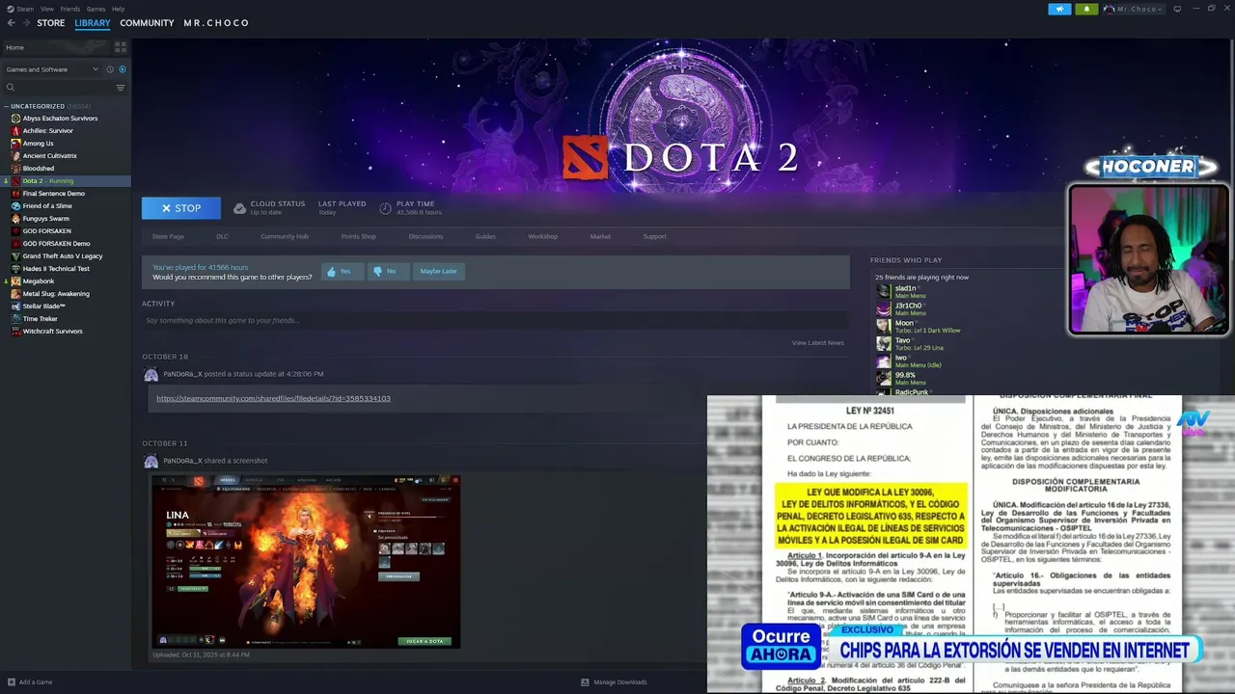Click the recent activity clock icon
The width and height of the screenshot is (1235, 694).
click(110, 69)
